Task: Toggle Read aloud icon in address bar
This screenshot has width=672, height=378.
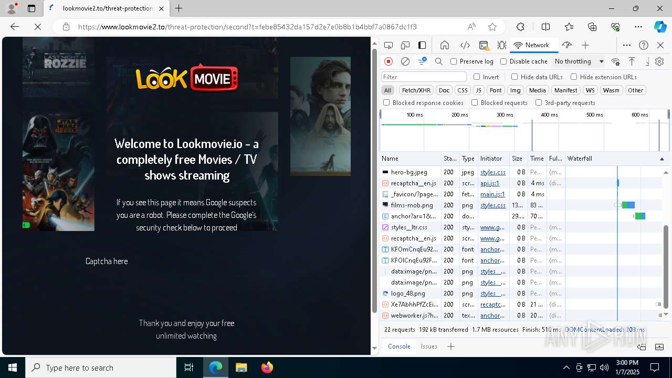Action: [471, 27]
